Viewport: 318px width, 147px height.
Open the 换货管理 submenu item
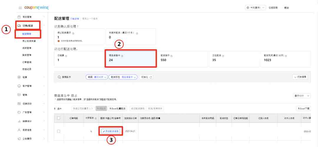[27, 55]
